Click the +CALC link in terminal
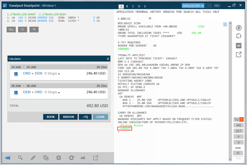The height and width of the screenshot is (165, 247). (125, 129)
